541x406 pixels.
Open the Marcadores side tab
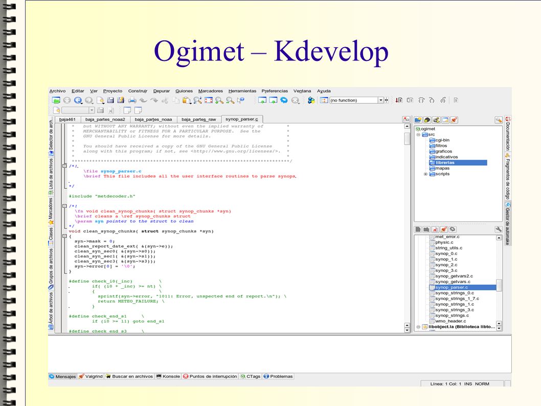51,211
